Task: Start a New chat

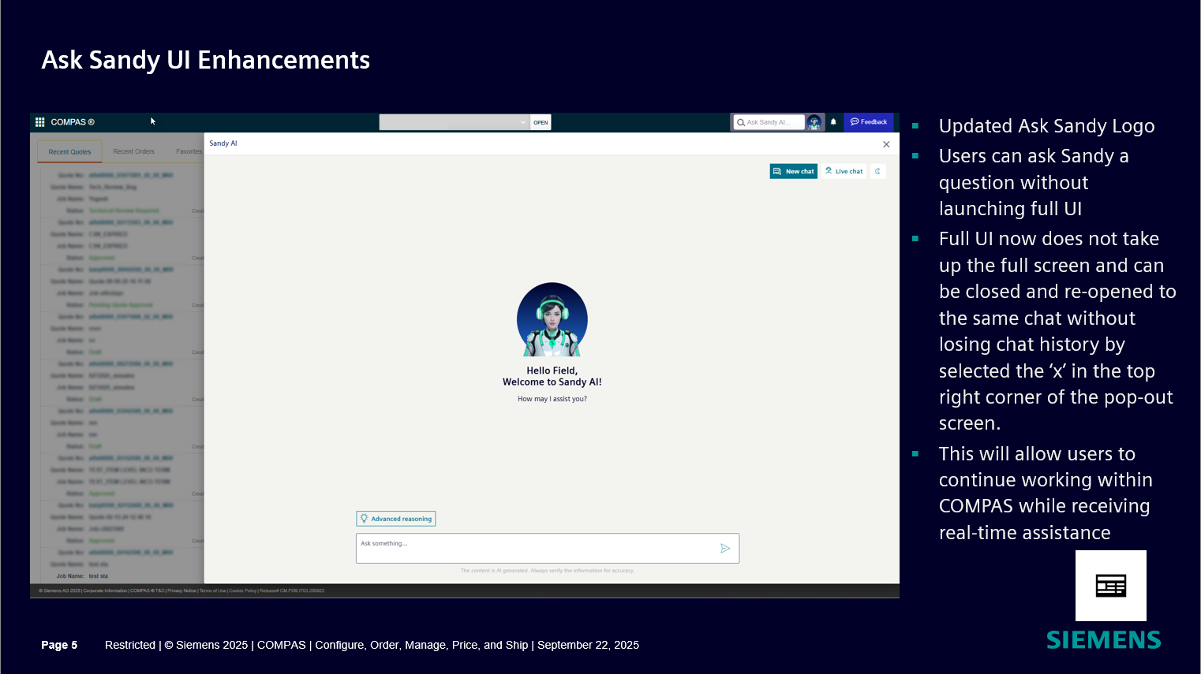Action: coord(794,171)
